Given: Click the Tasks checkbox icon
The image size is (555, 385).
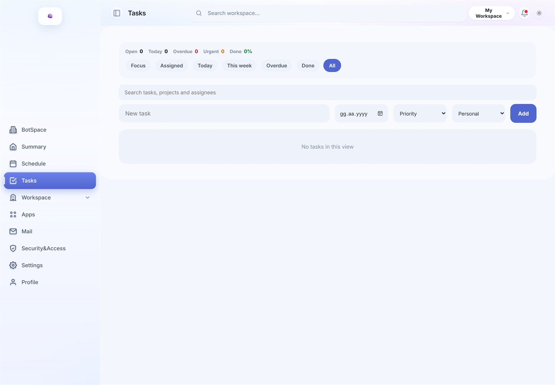Looking at the screenshot, I should (x=13, y=181).
